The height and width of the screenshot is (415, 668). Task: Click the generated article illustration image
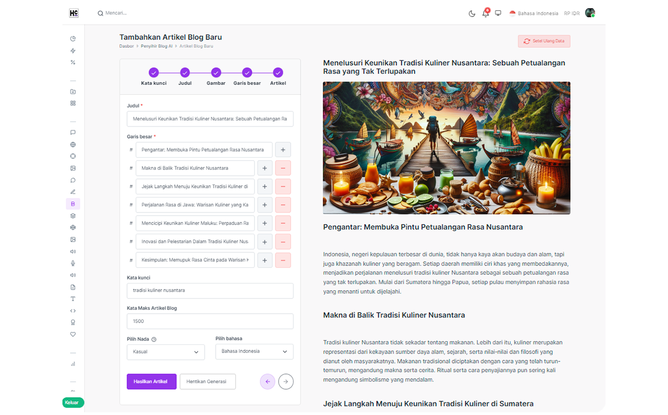pyautogui.click(x=447, y=148)
